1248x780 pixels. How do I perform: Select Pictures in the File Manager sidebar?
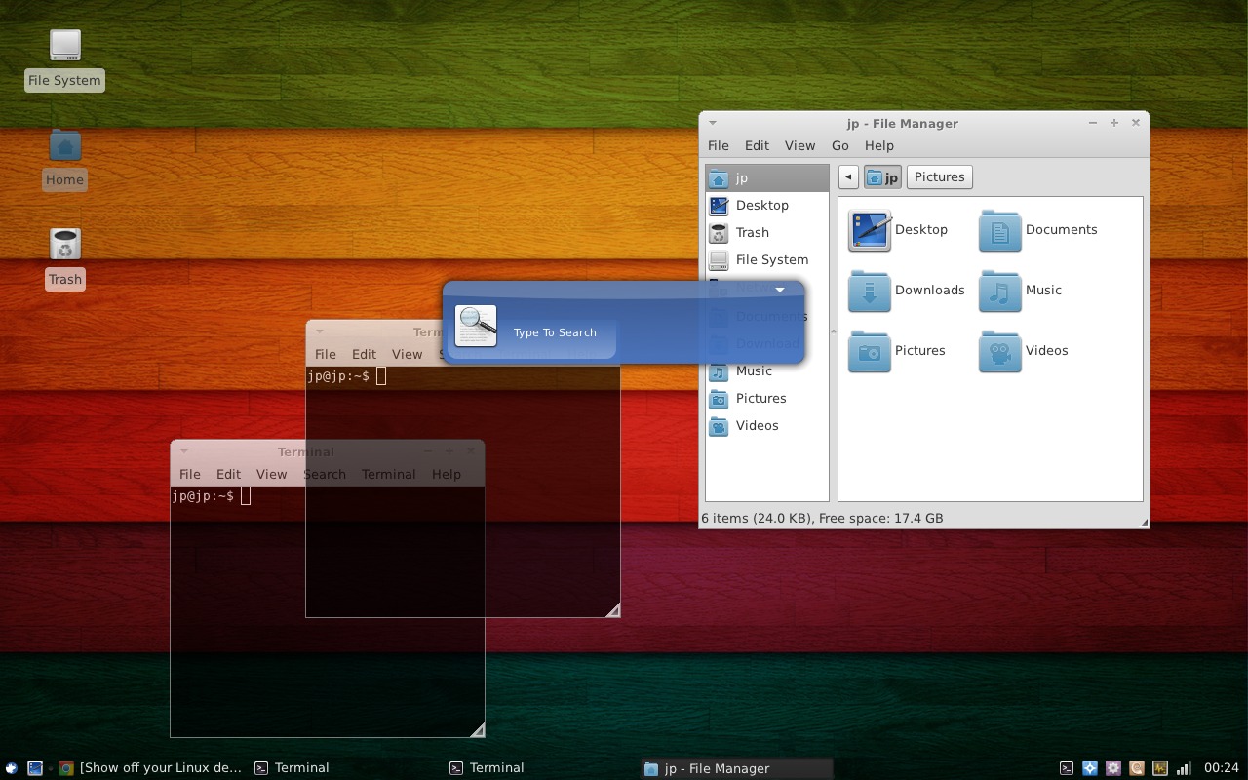767,398
